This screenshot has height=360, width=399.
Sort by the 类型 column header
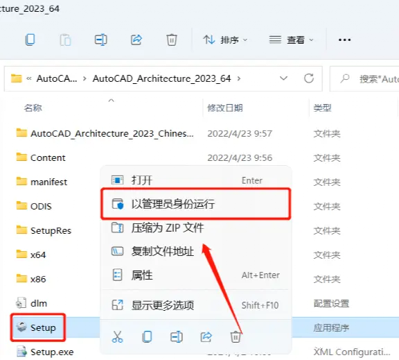pos(322,108)
